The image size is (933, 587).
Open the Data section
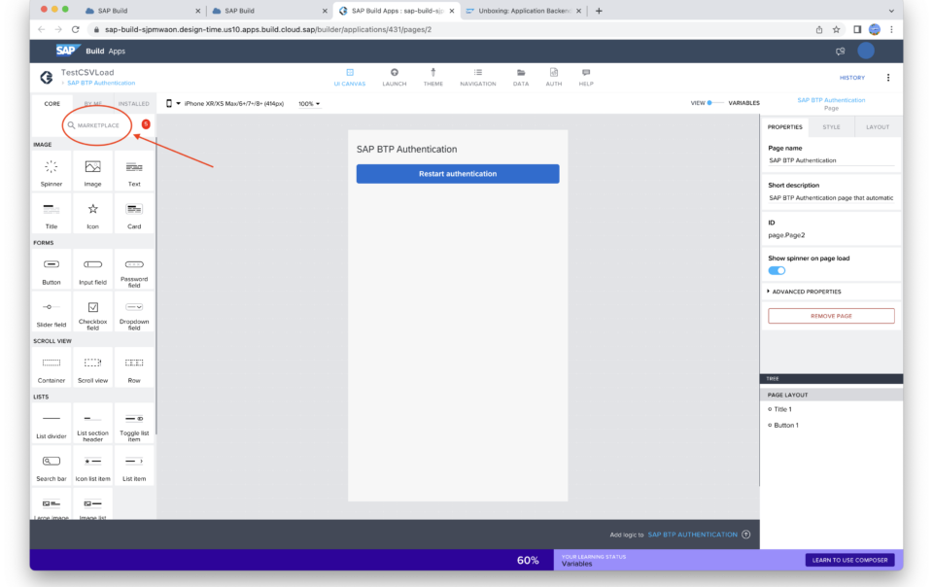[x=521, y=78]
